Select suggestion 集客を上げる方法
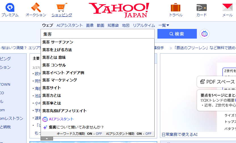The height and width of the screenshot is (143, 236). click(98, 50)
